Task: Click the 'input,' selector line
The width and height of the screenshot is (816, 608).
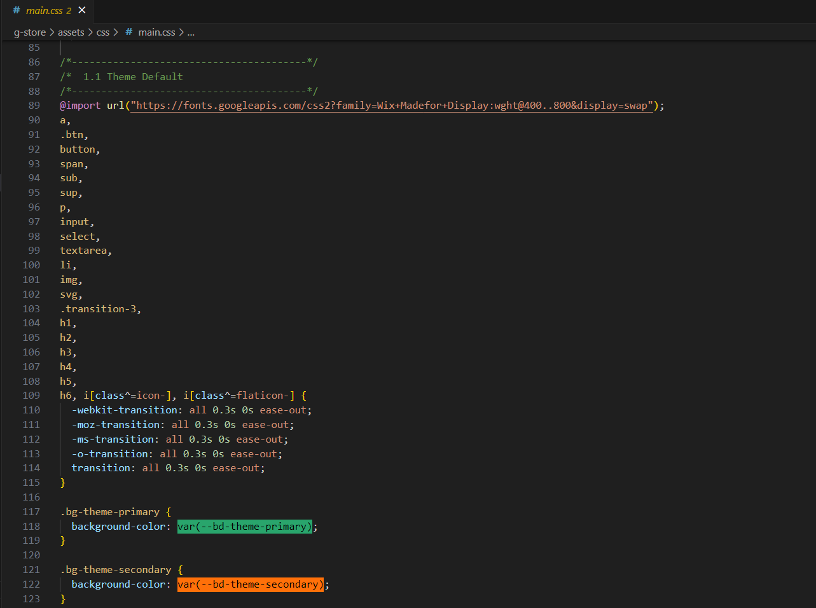Action: tap(77, 222)
